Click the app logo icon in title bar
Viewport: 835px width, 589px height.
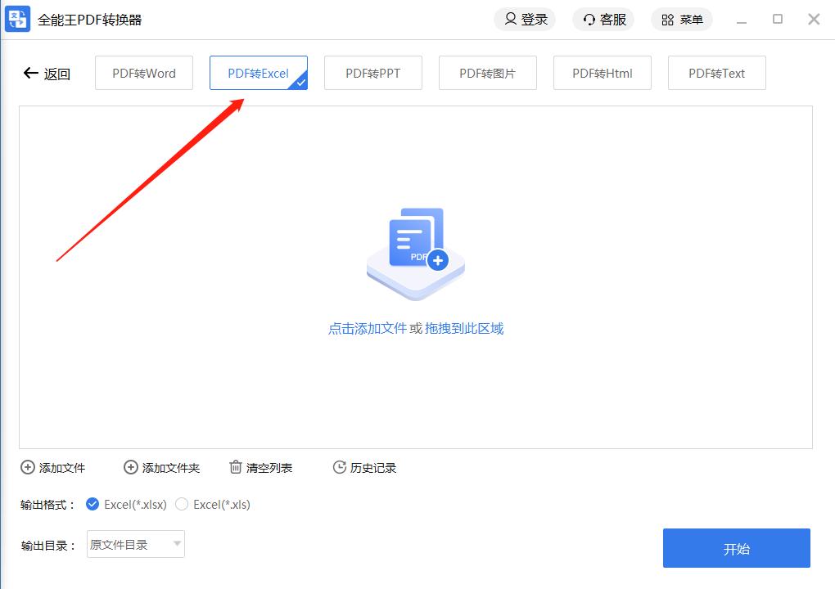[x=18, y=19]
